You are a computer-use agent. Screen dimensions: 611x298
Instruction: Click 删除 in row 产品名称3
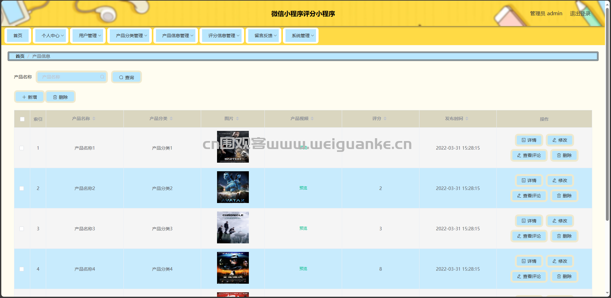564,236
